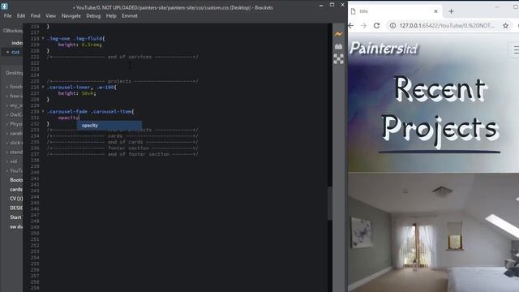519x292 pixels.
Task: Open the 'stand' folder in sidebar
Action: [x=16, y=152]
